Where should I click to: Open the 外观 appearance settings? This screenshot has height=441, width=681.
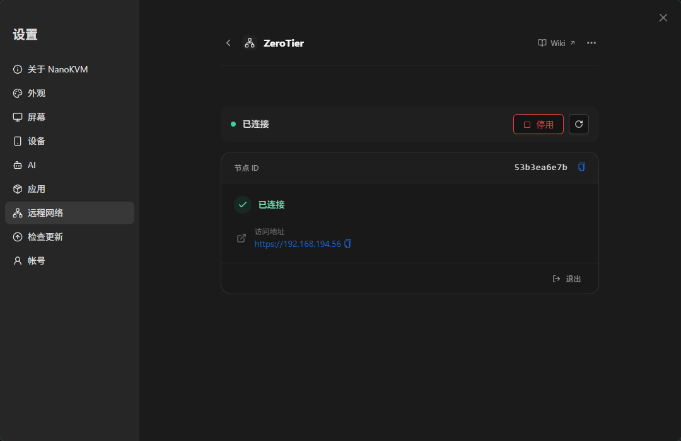click(x=69, y=93)
